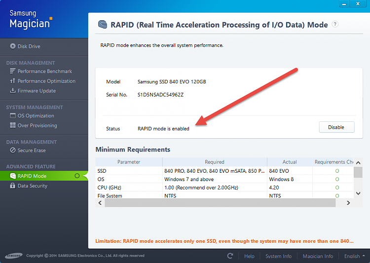
Task: Click the Performance Benchmark bars icon
Action: 12,71
